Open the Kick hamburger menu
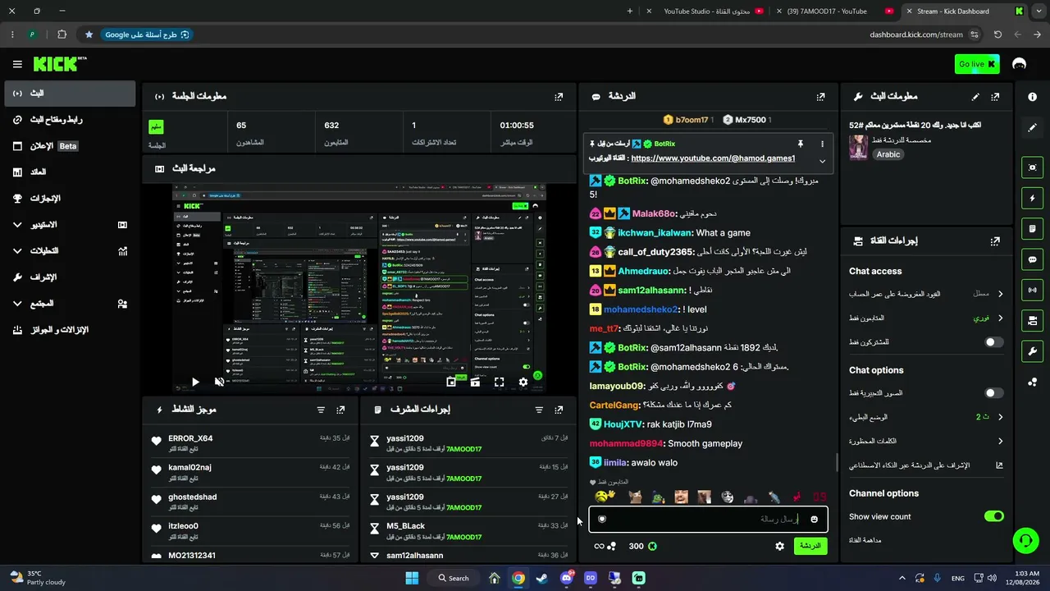Image resolution: width=1050 pixels, height=591 pixels. point(17,64)
